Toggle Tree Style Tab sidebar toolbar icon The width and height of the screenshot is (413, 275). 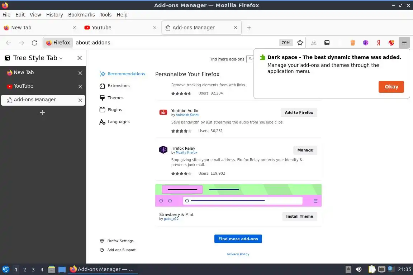[x=327, y=43]
